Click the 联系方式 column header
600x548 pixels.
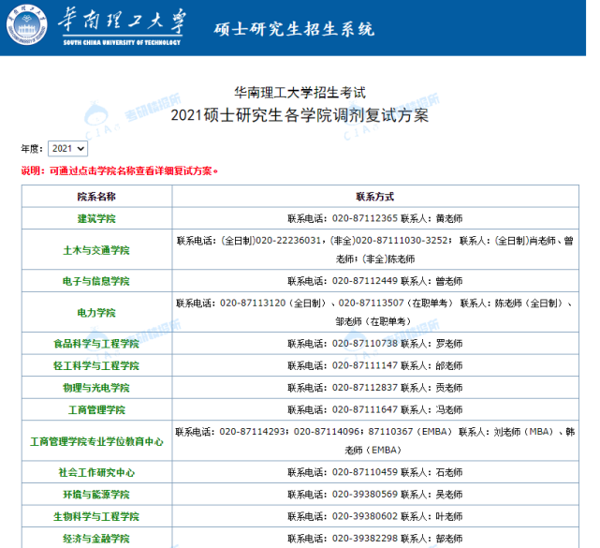[375, 197]
